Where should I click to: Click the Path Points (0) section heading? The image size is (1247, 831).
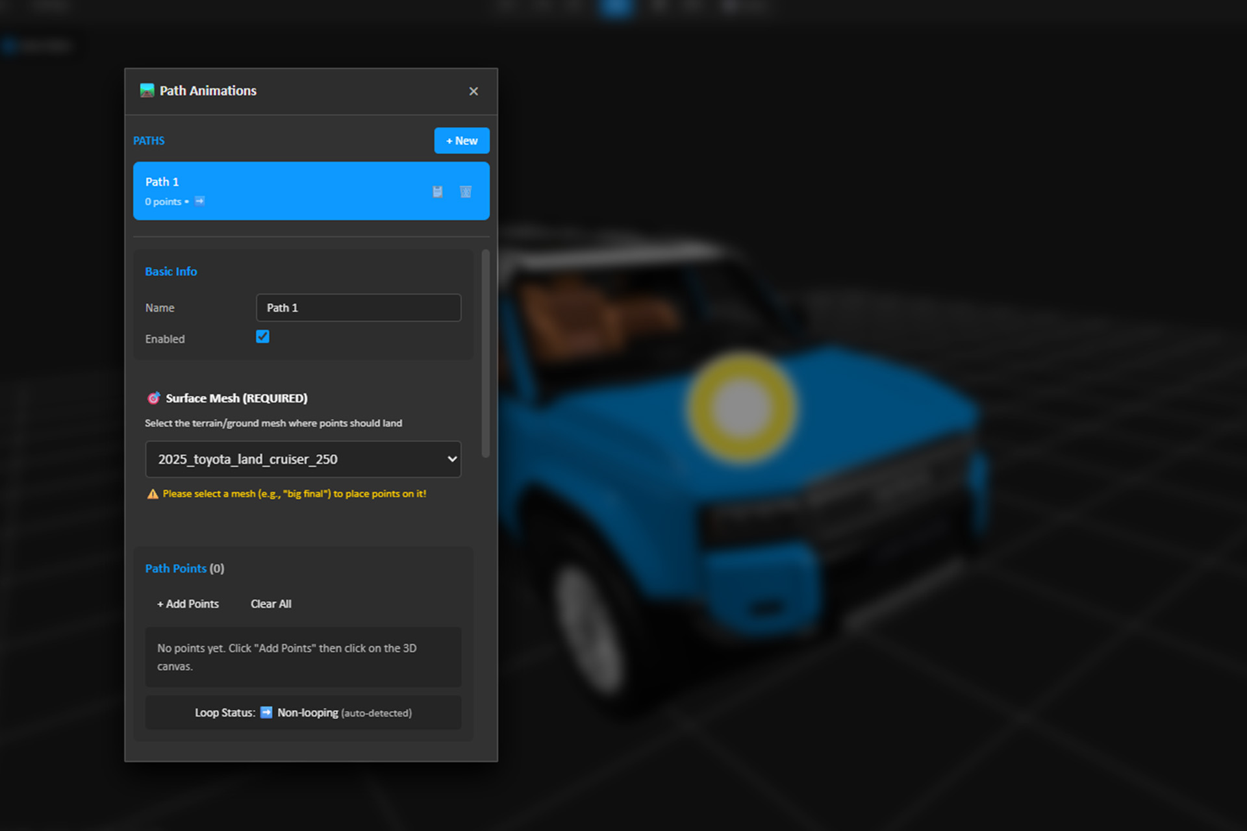184,568
